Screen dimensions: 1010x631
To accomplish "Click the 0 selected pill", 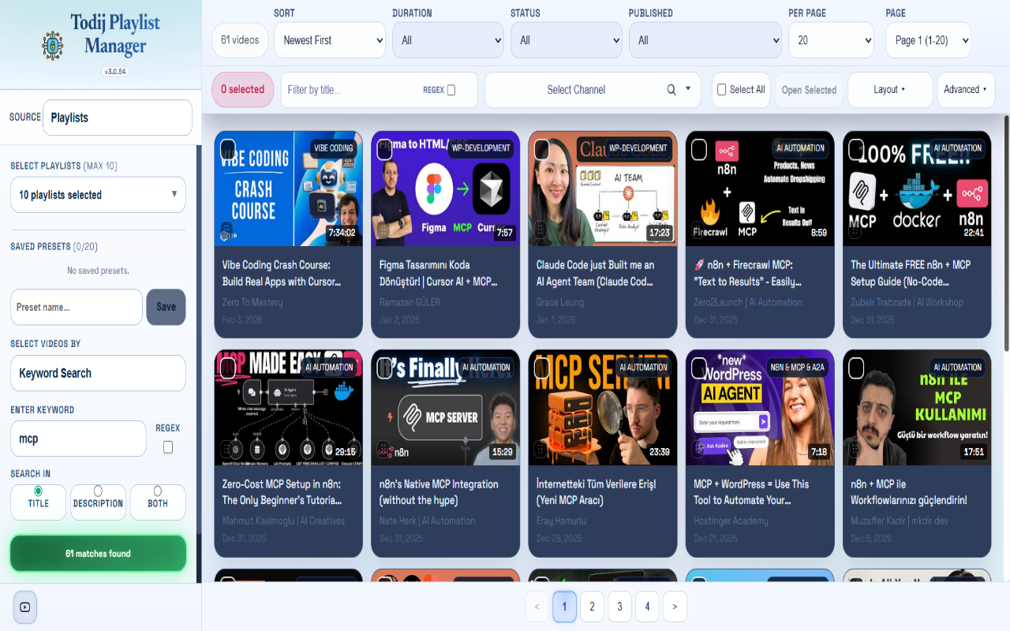I will click(x=243, y=90).
